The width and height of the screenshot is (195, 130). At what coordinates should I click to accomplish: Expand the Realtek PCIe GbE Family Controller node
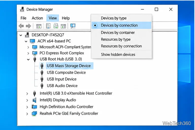coord(27,114)
